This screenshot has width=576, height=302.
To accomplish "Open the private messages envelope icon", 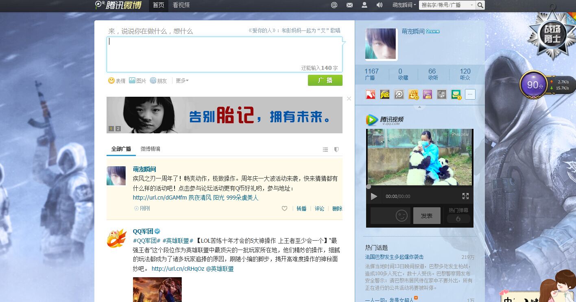I will [349, 5].
